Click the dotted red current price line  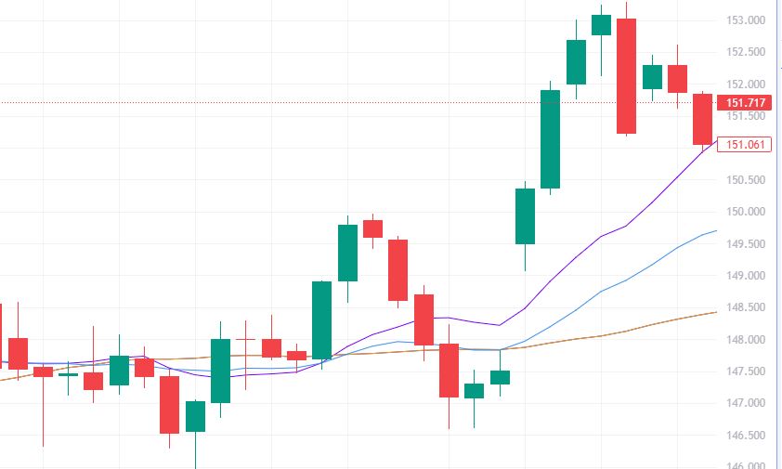coord(279,102)
